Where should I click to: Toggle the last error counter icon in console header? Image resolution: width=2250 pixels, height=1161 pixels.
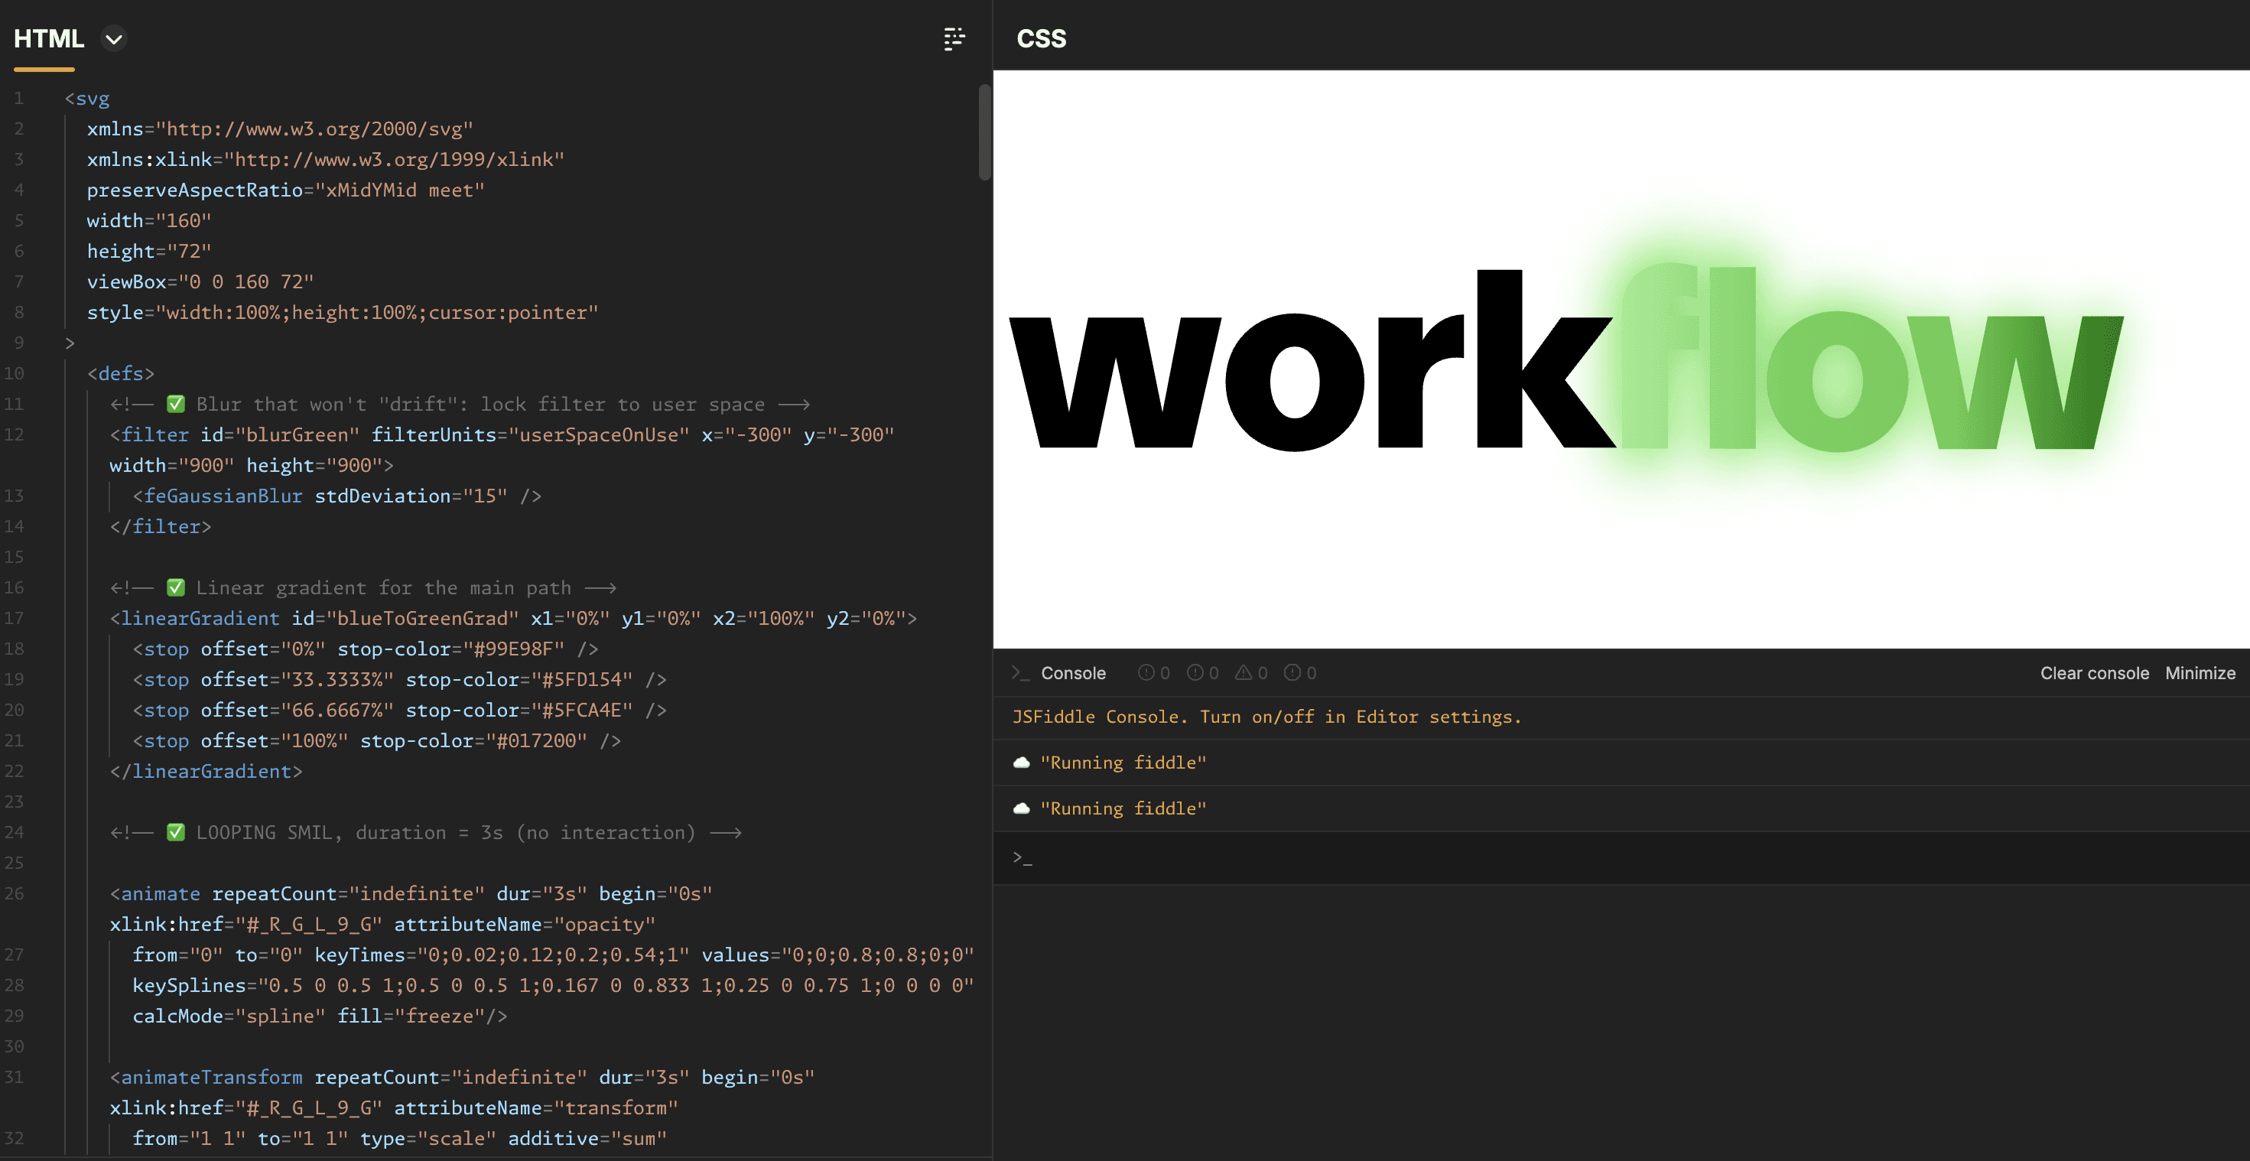(x=1292, y=673)
